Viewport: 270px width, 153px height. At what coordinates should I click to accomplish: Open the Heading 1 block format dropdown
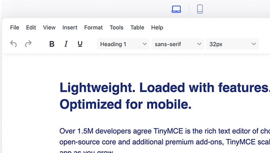click(123, 44)
